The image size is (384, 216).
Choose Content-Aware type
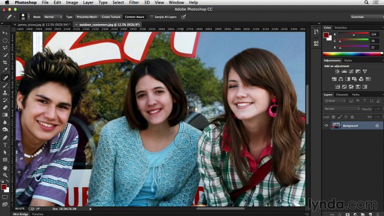134,17
